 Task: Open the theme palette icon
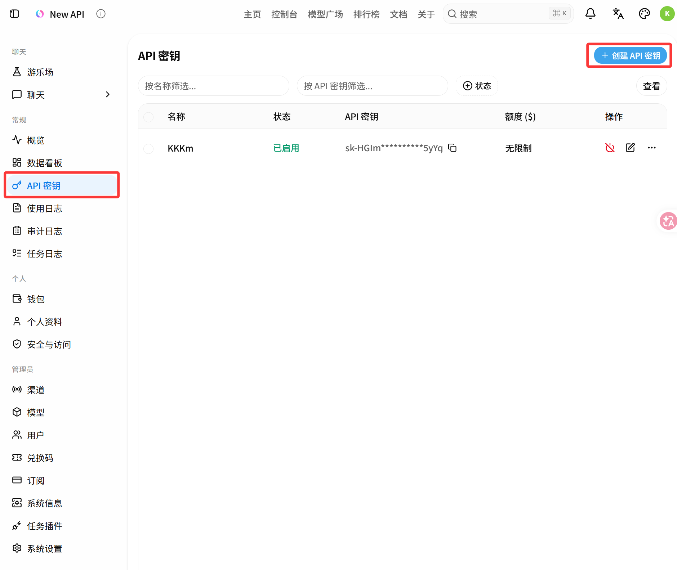coord(644,14)
